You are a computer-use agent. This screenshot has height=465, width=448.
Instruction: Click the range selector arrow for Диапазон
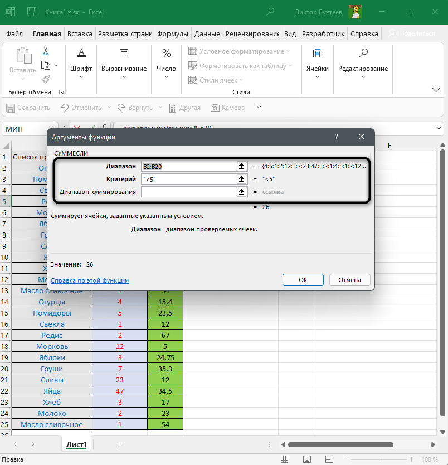[x=241, y=166]
